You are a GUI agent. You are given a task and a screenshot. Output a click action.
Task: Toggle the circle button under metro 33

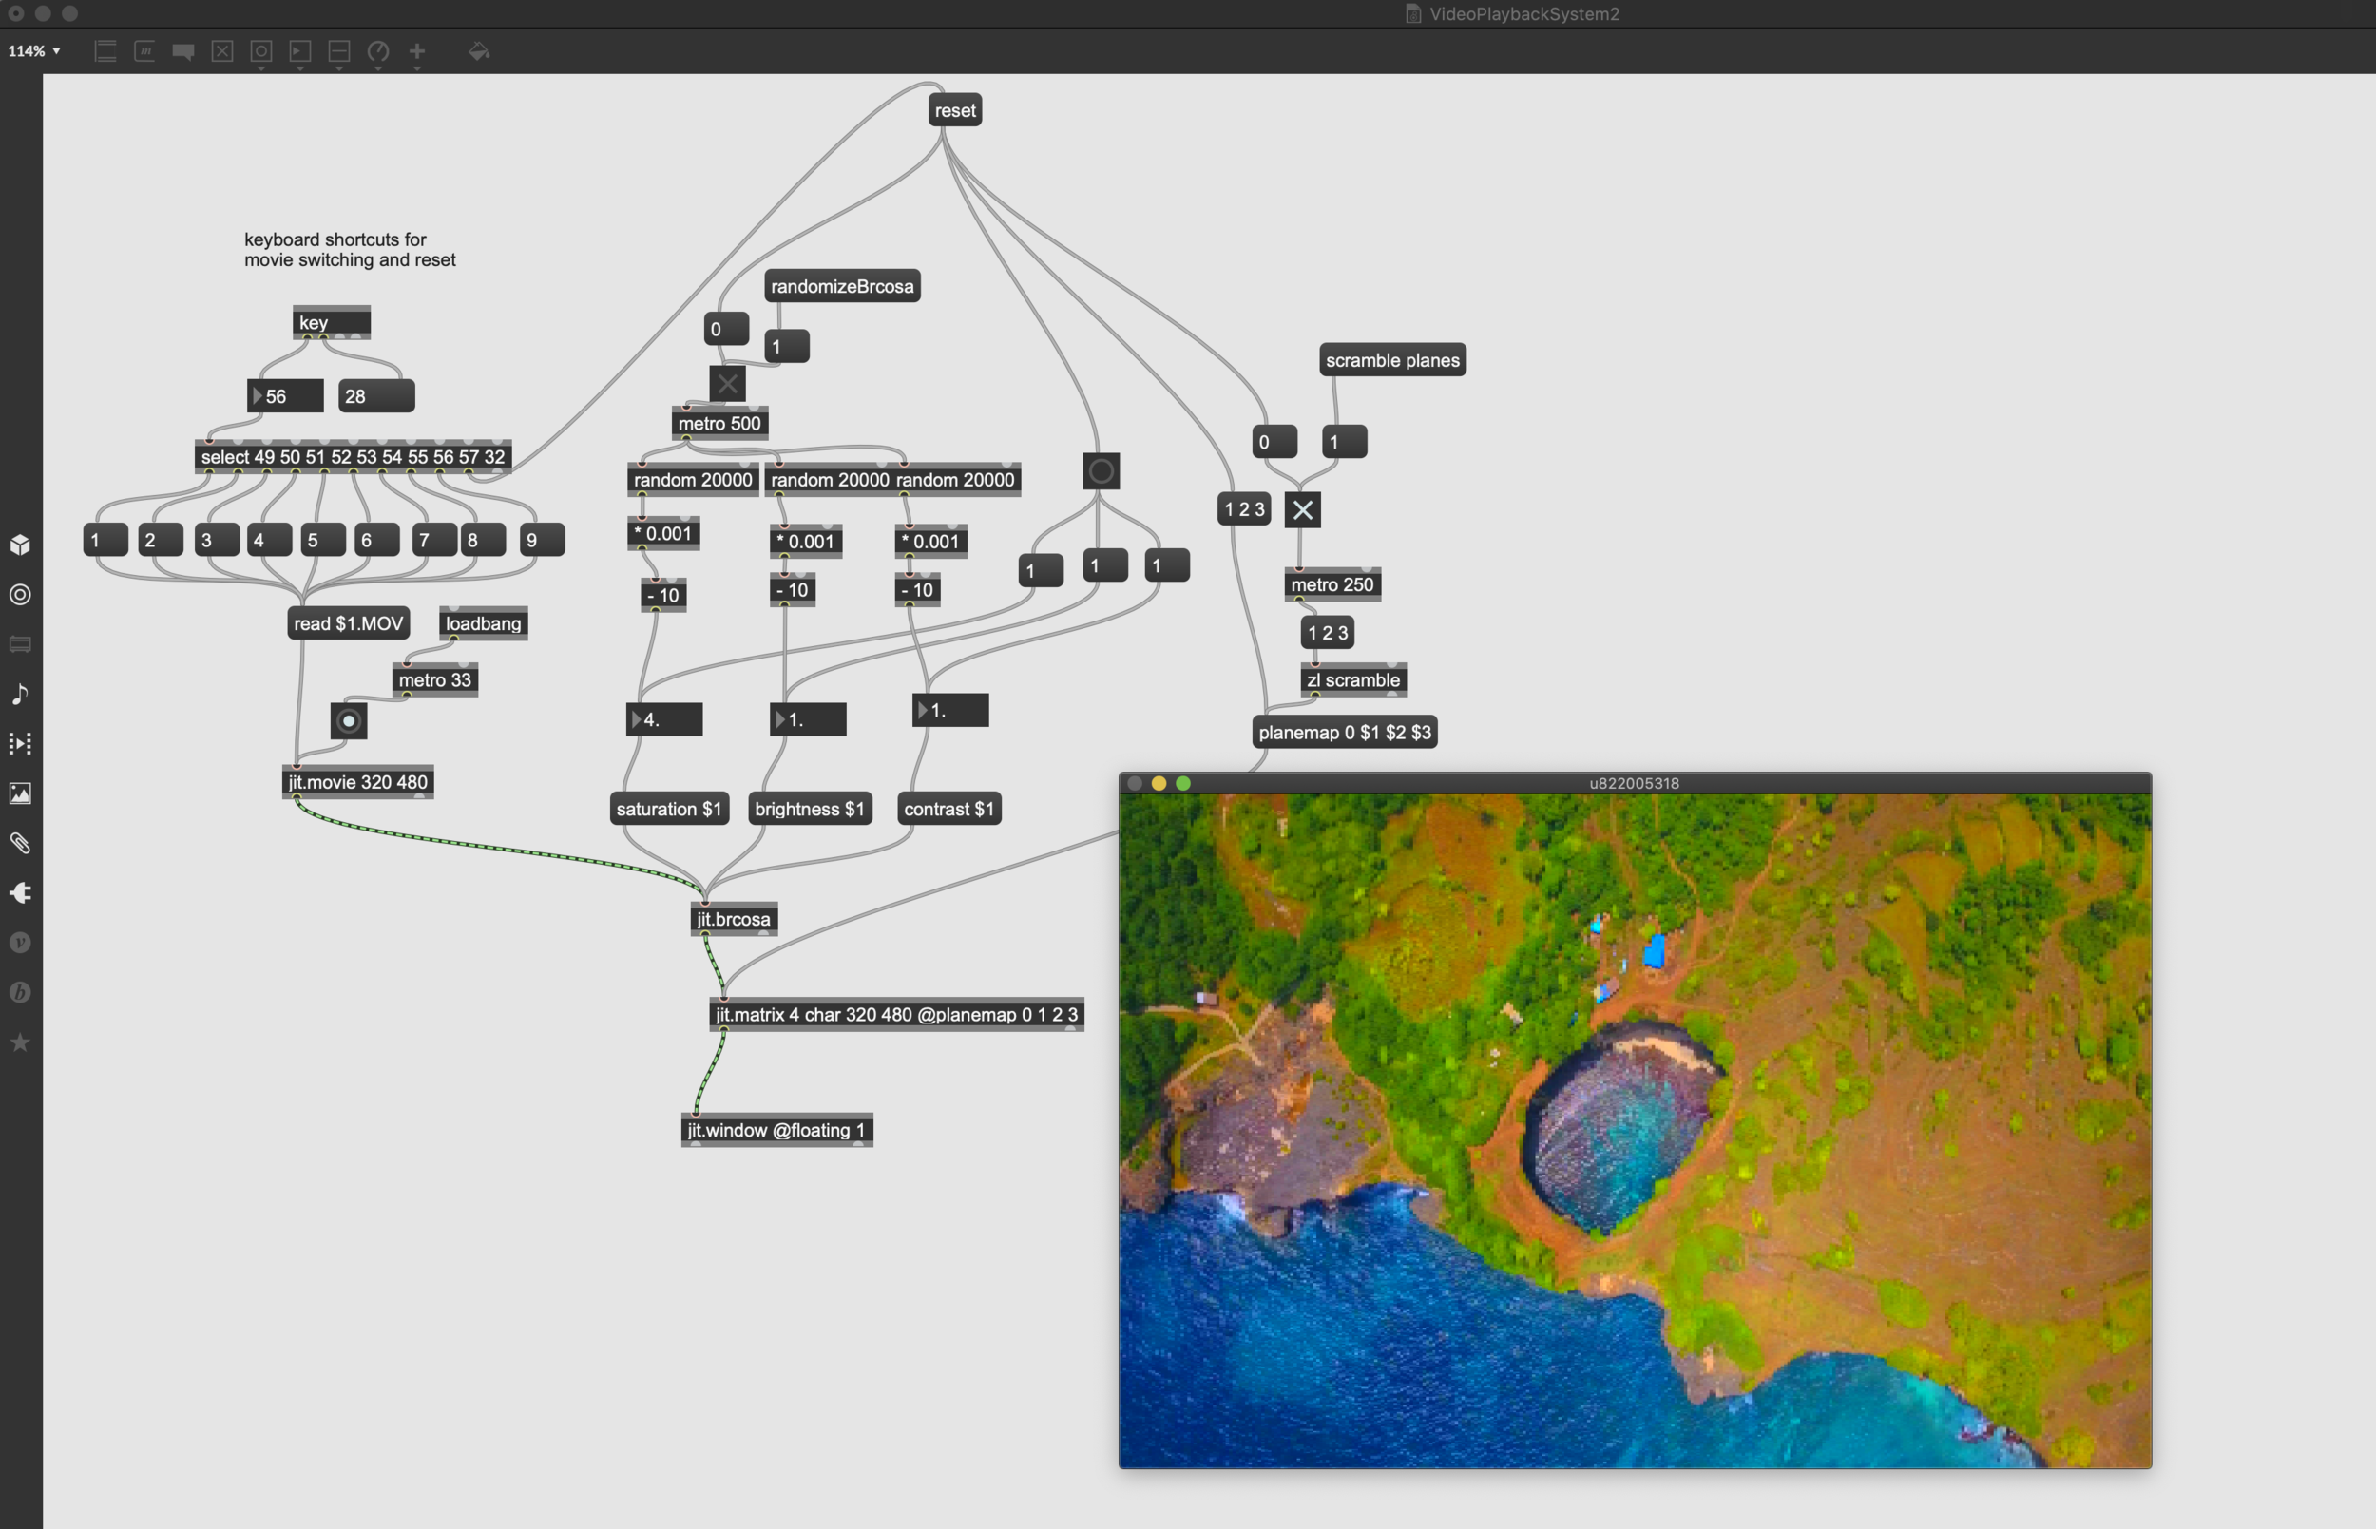(x=349, y=721)
